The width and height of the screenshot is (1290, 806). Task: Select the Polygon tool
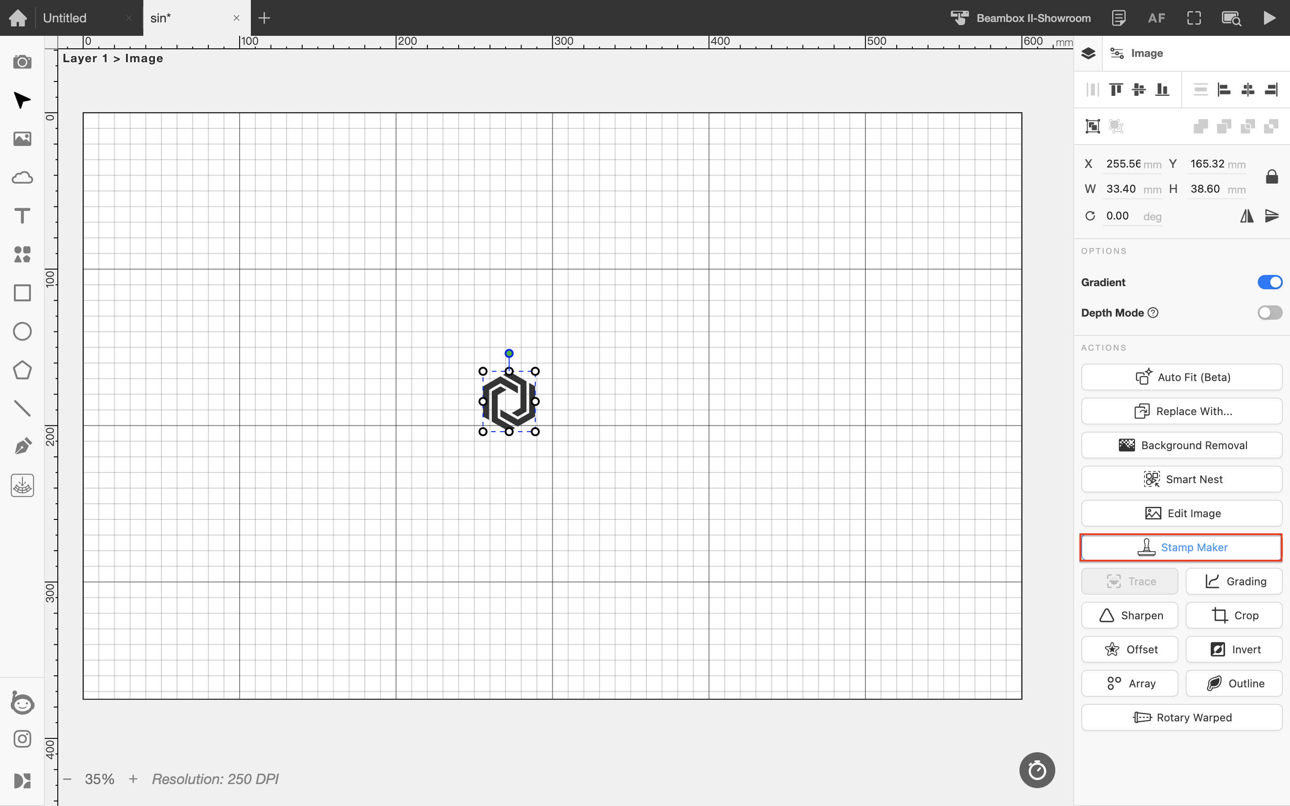point(22,370)
